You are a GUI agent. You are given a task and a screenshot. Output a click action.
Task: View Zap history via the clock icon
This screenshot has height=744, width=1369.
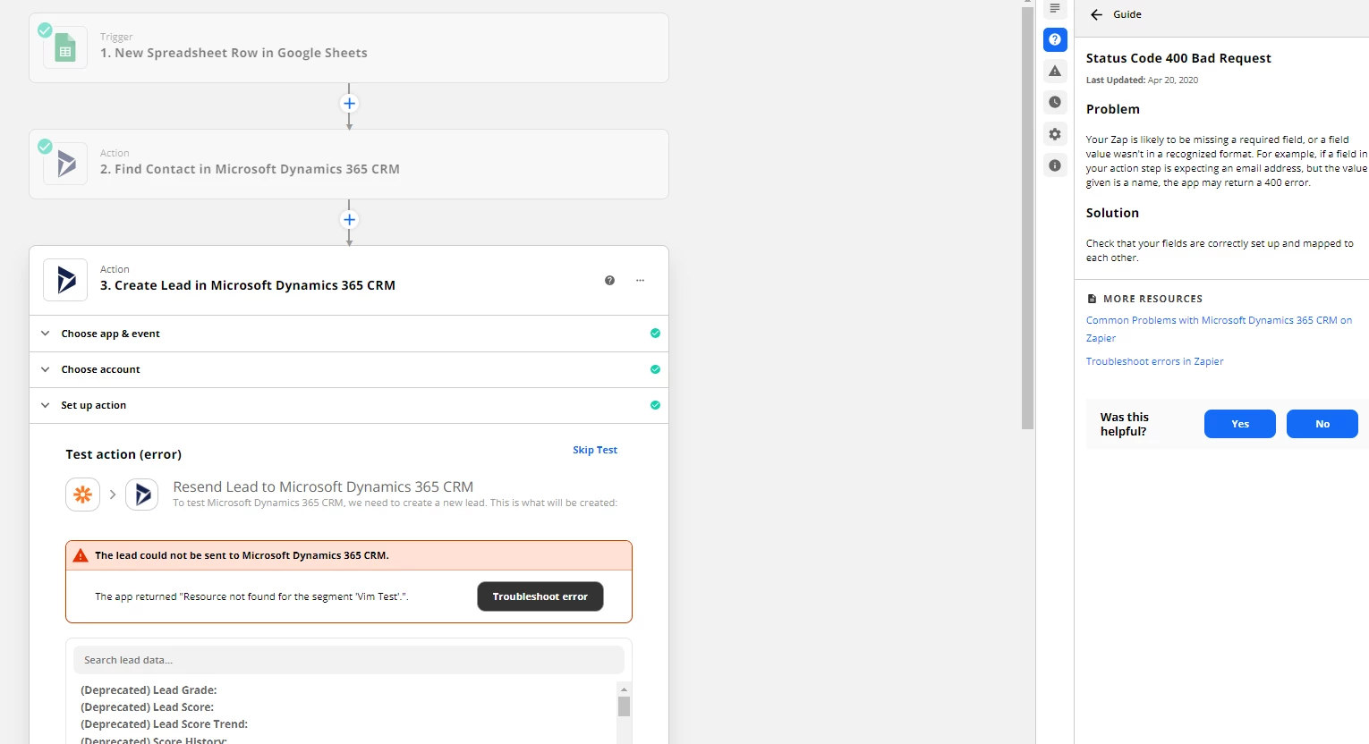pos(1055,101)
